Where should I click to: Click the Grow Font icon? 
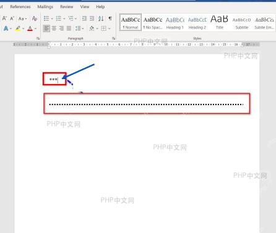click(4, 19)
